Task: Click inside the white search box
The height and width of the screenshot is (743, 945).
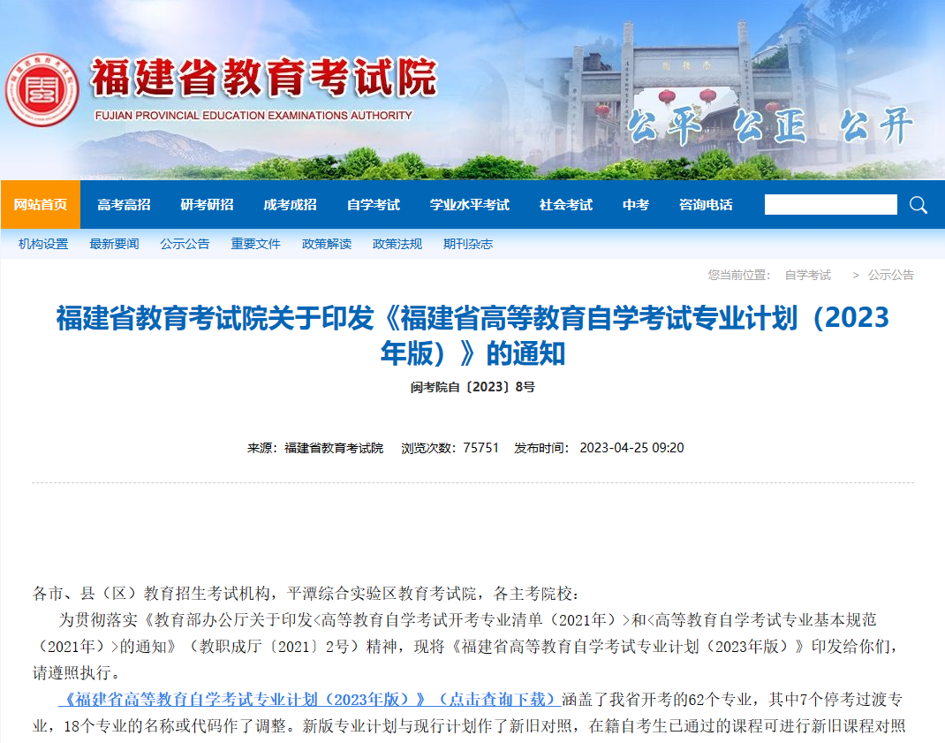Action: coord(830,205)
